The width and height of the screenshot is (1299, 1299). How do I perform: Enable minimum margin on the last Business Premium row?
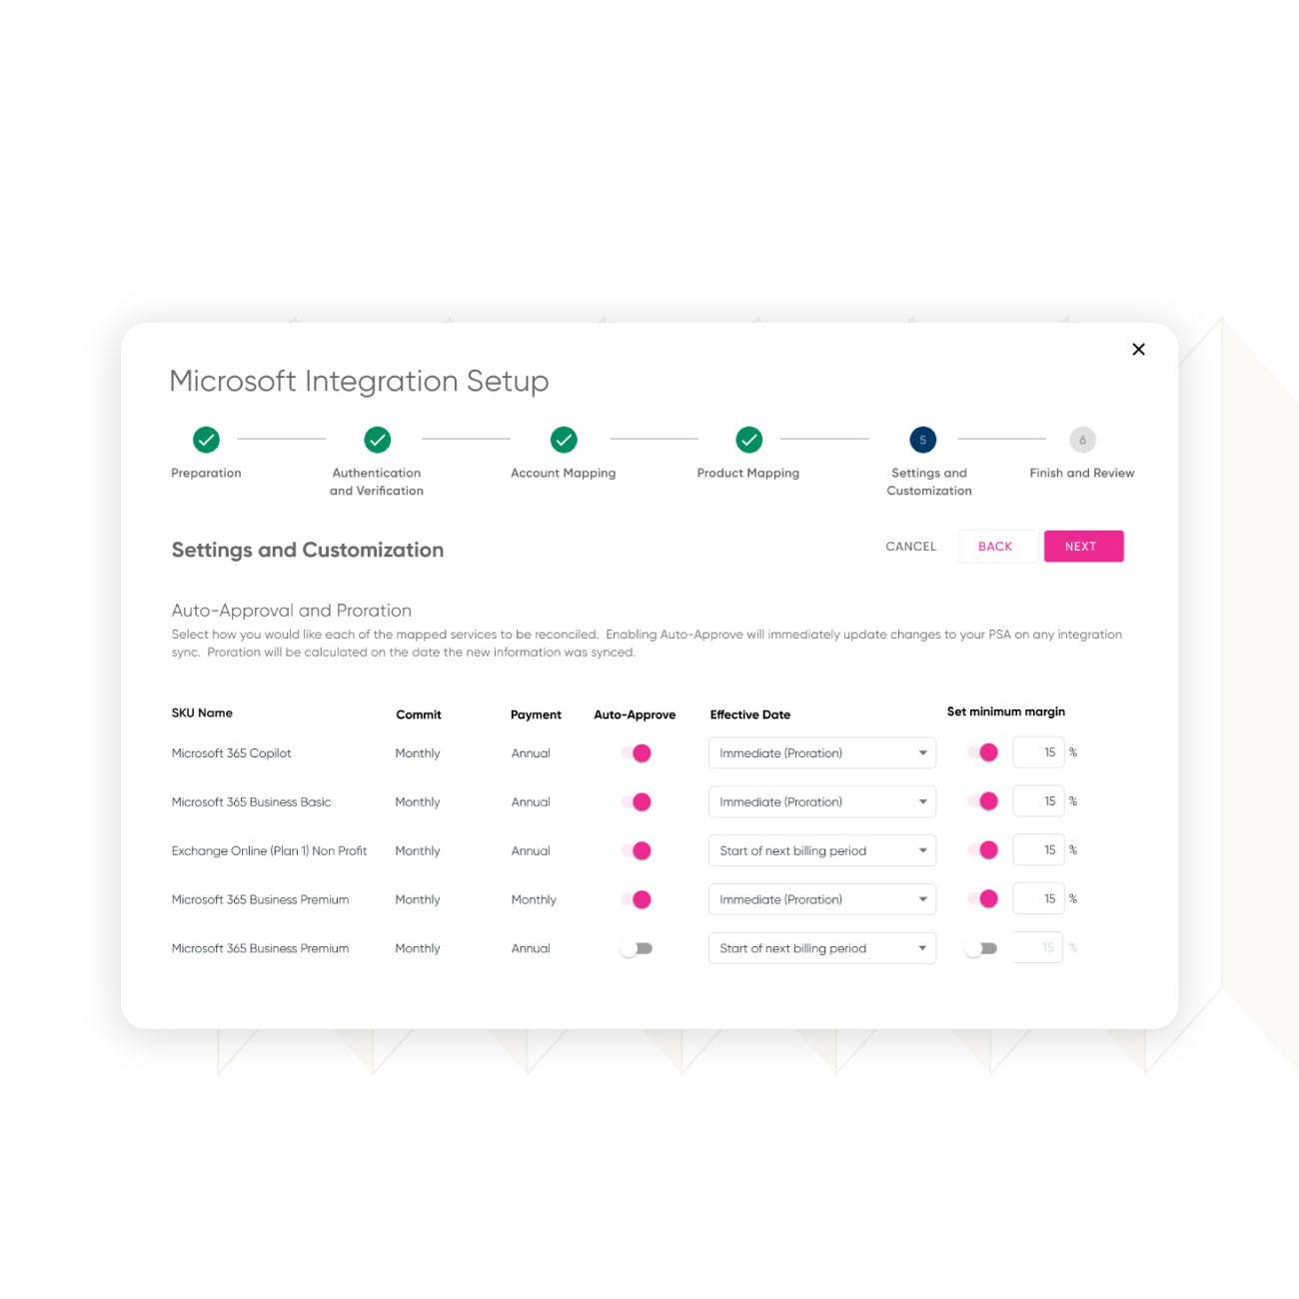[981, 948]
